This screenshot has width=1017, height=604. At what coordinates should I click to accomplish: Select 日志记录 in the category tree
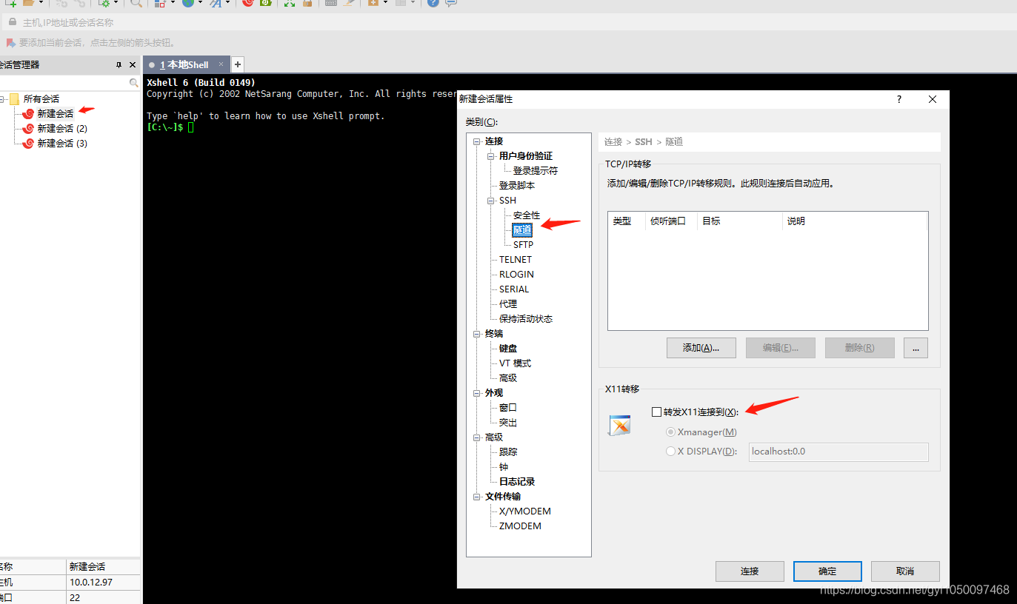point(517,481)
